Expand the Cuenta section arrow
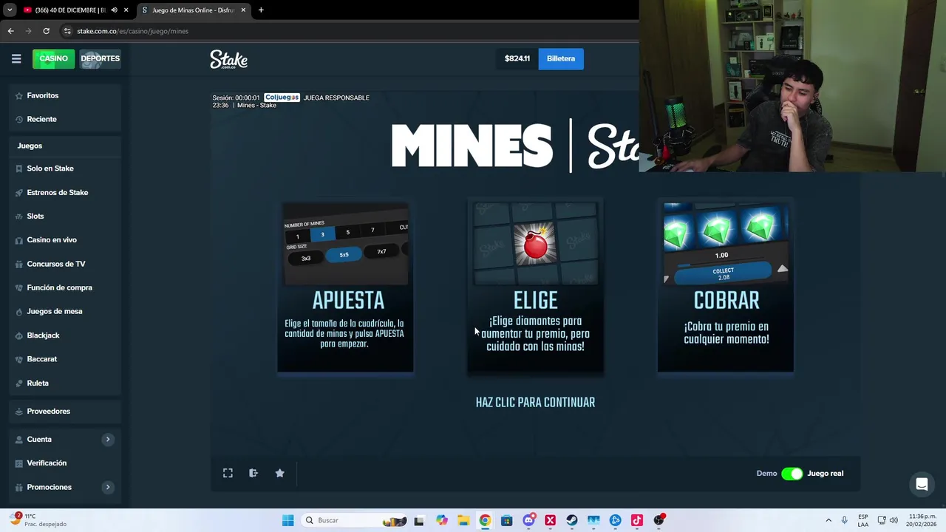The width and height of the screenshot is (946, 532). coord(108,439)
